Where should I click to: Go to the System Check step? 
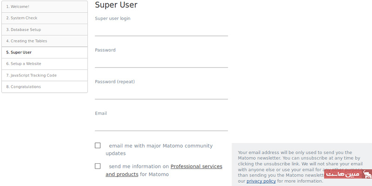click(x=45, y=18)
